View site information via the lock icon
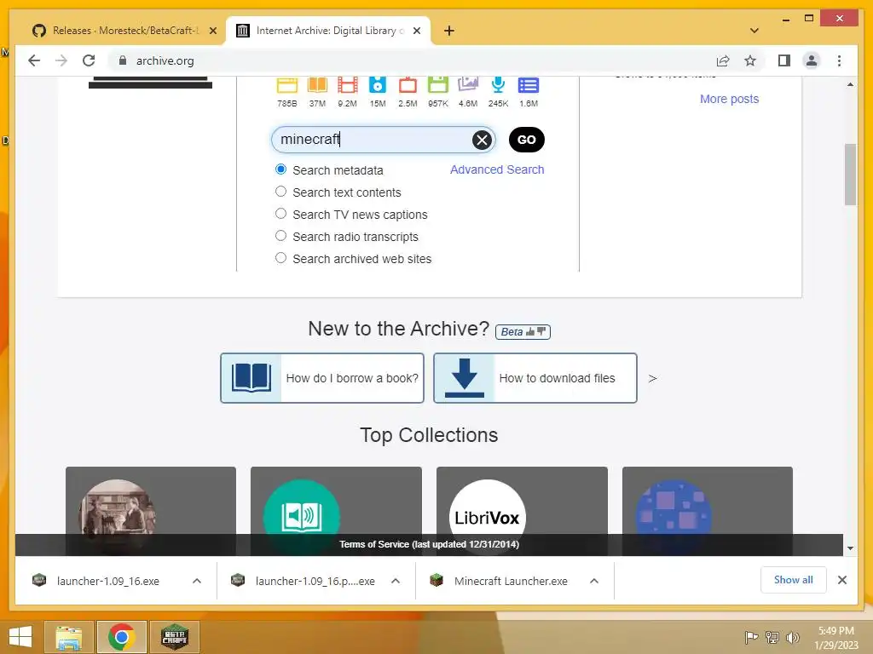 [x=123, y=60]
